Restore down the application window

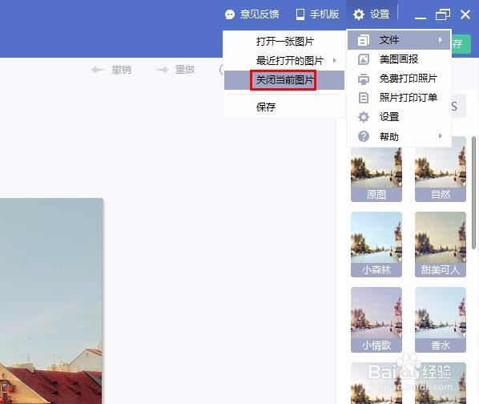click(x=443, y=14)
